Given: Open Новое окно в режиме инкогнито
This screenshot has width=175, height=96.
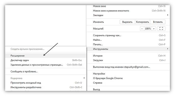Looking at the screenshot, I should click(x=128, y=11).
